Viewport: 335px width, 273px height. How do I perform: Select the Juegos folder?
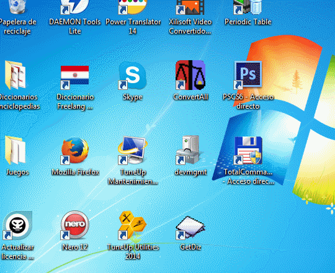(x=16, y=150)
